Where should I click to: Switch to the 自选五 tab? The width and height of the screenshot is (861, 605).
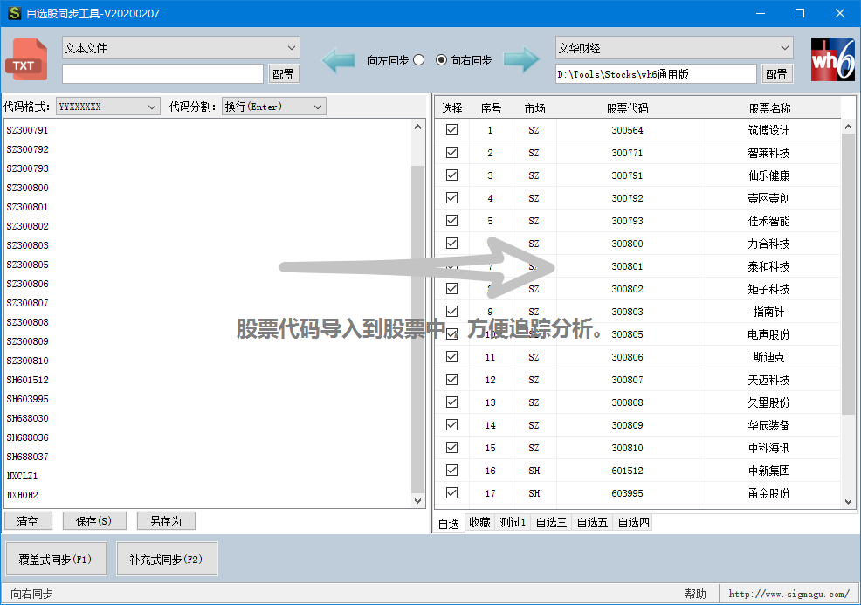point(592,523)
